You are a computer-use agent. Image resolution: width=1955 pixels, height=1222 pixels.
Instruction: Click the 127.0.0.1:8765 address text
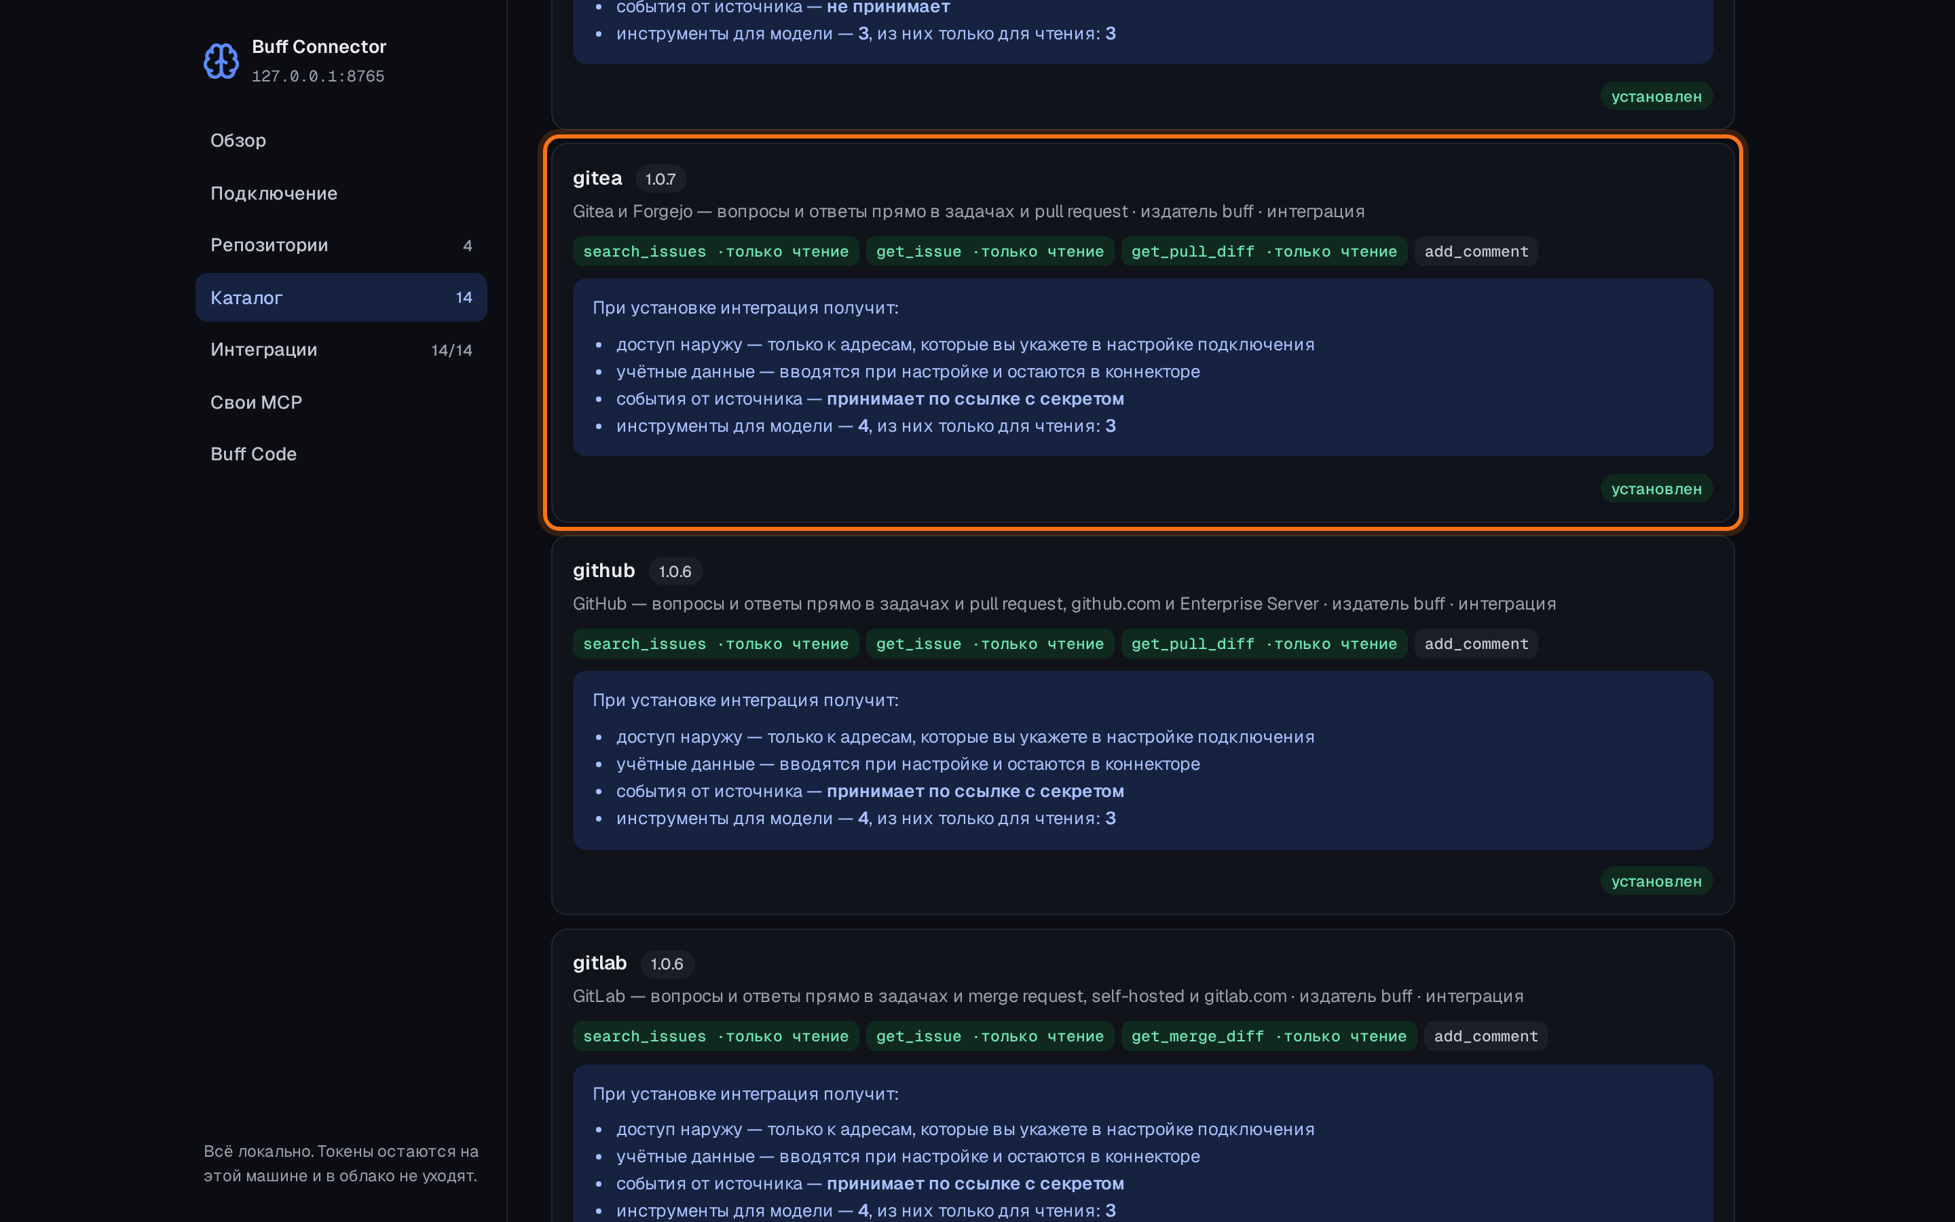318,76
